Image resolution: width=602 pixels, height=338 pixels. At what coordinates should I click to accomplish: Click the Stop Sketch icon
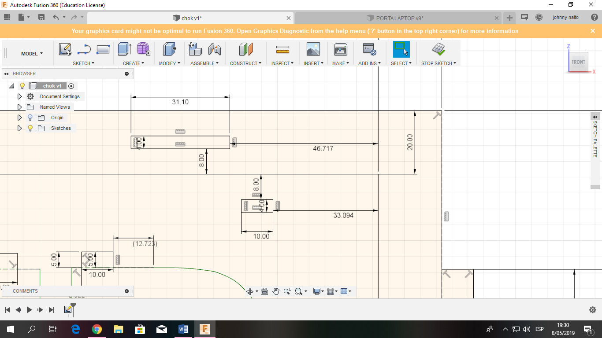coord(438,49)
